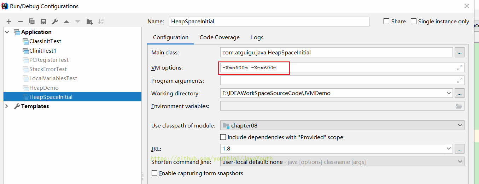The height and width of the screenshot is (184, 479).
Task: Expand the VM options field editor
Action: pyautogui.click(x=460, y=68)
